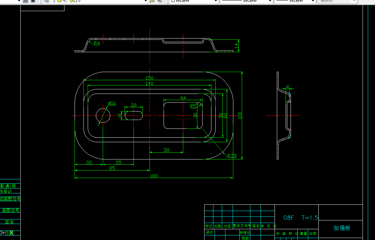
Task: Open the Layer Properties Manager icon
Action: pos(46,1)
